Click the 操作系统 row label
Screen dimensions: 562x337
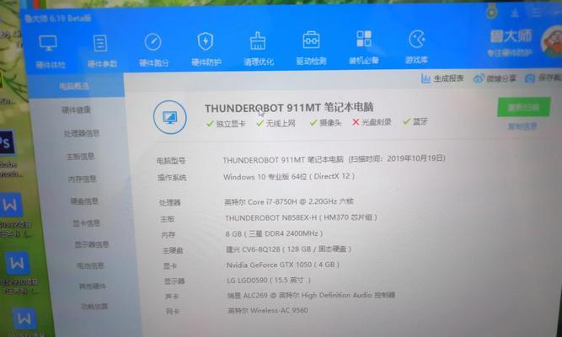172,178
